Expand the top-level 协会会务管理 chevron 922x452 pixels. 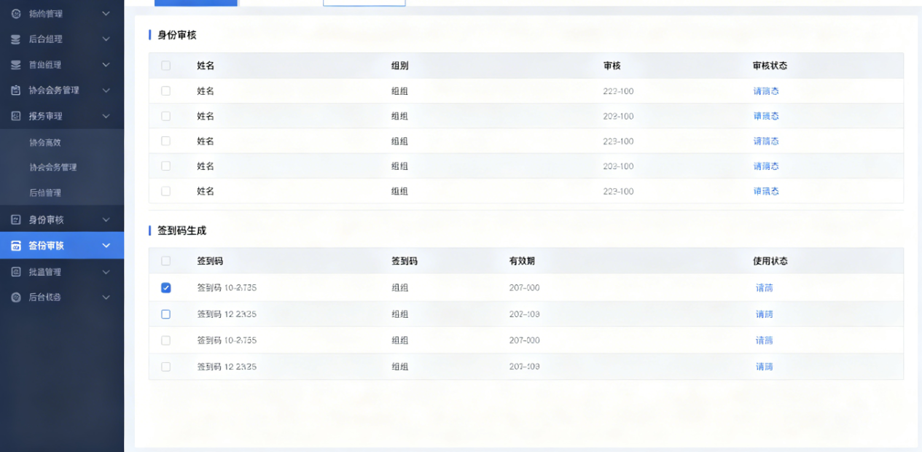[106, 90]
